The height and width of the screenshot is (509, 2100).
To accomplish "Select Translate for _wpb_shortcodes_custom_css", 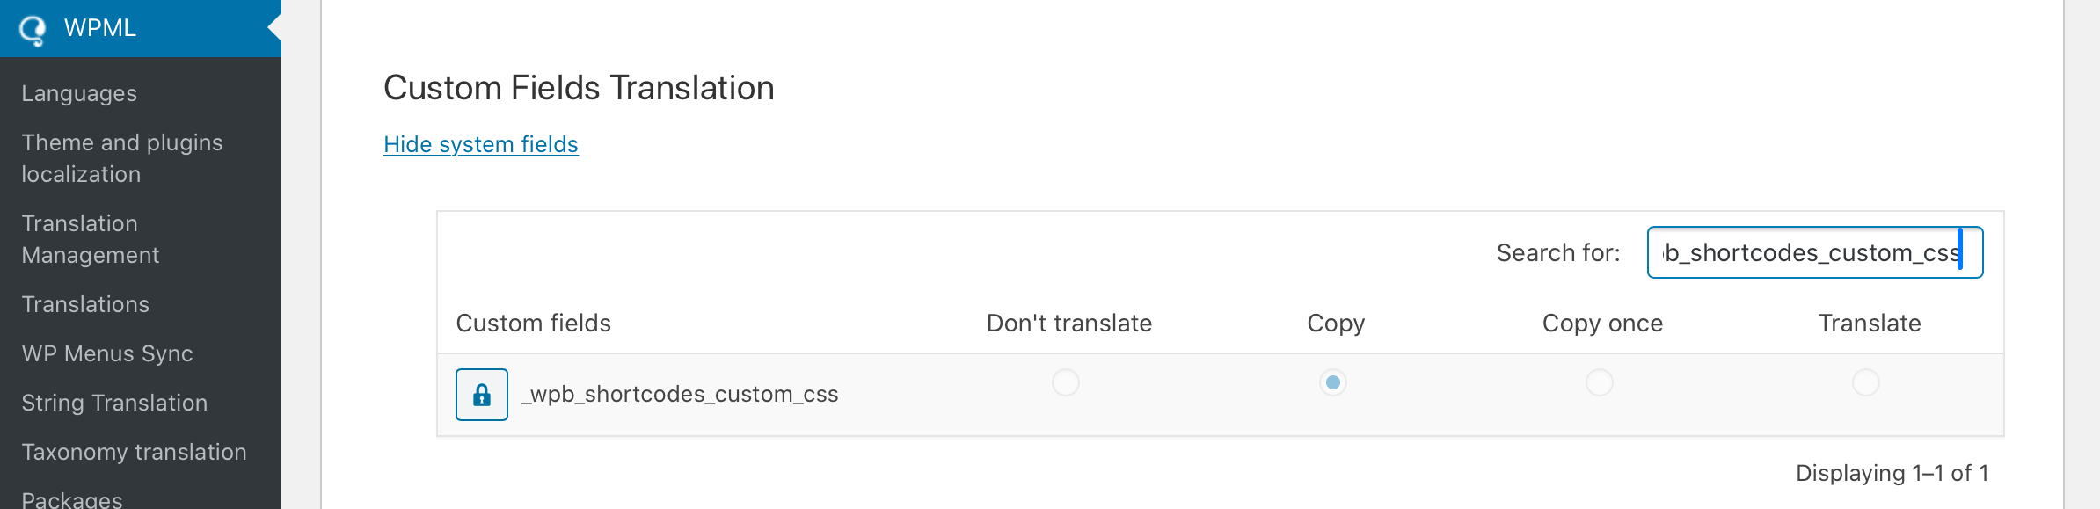I will tap(1867, 382).
